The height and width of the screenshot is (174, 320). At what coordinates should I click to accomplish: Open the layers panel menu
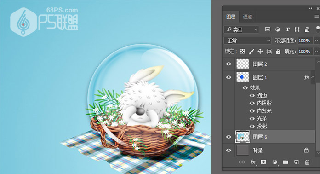coord(317,17)
